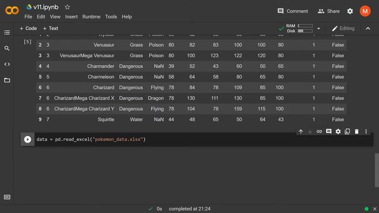Add a new Text cell
The image size is (379, 213).
click(x=50, y=28)
